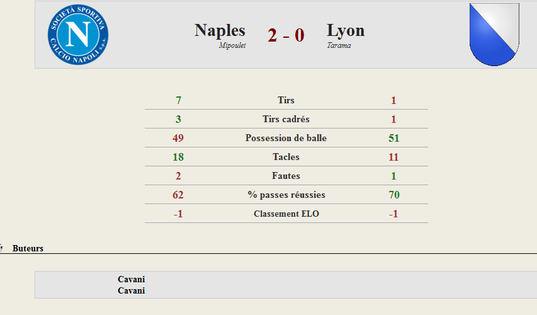Click Naples' possession value 49

[178, 138]
